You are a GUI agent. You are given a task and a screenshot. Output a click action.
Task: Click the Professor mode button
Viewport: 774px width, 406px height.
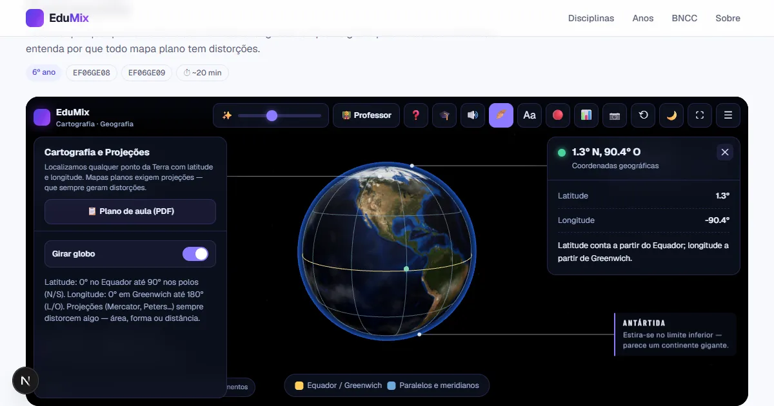[x=366, y=115]
